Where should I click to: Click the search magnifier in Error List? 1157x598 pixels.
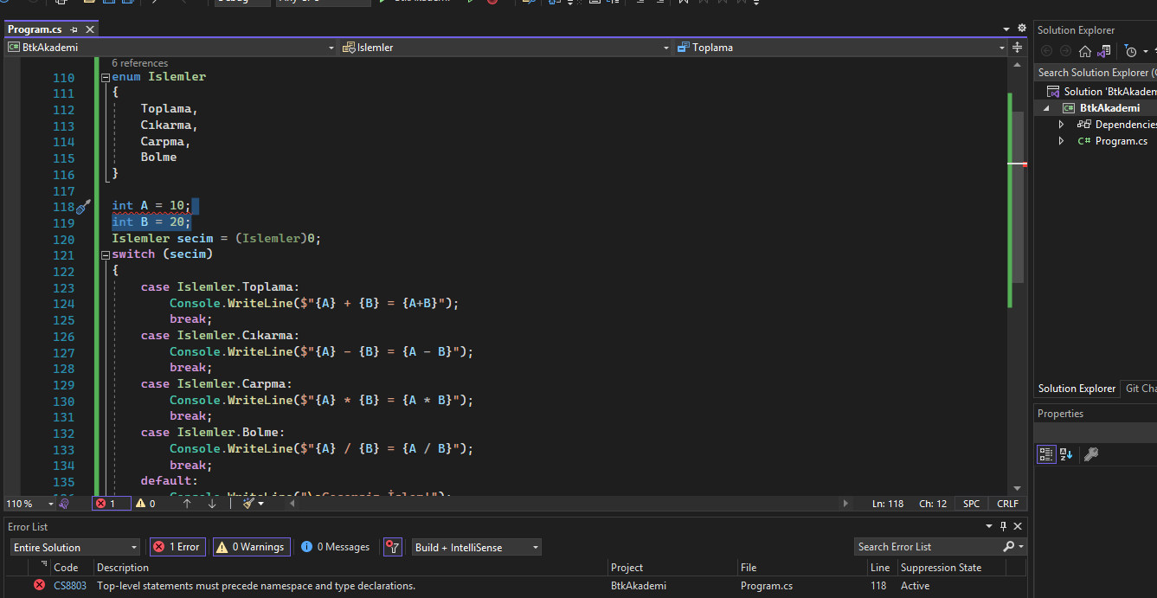[1009, 547]
